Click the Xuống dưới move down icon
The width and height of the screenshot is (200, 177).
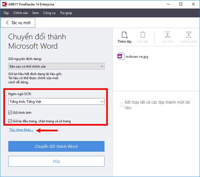(x=189, y=35)
